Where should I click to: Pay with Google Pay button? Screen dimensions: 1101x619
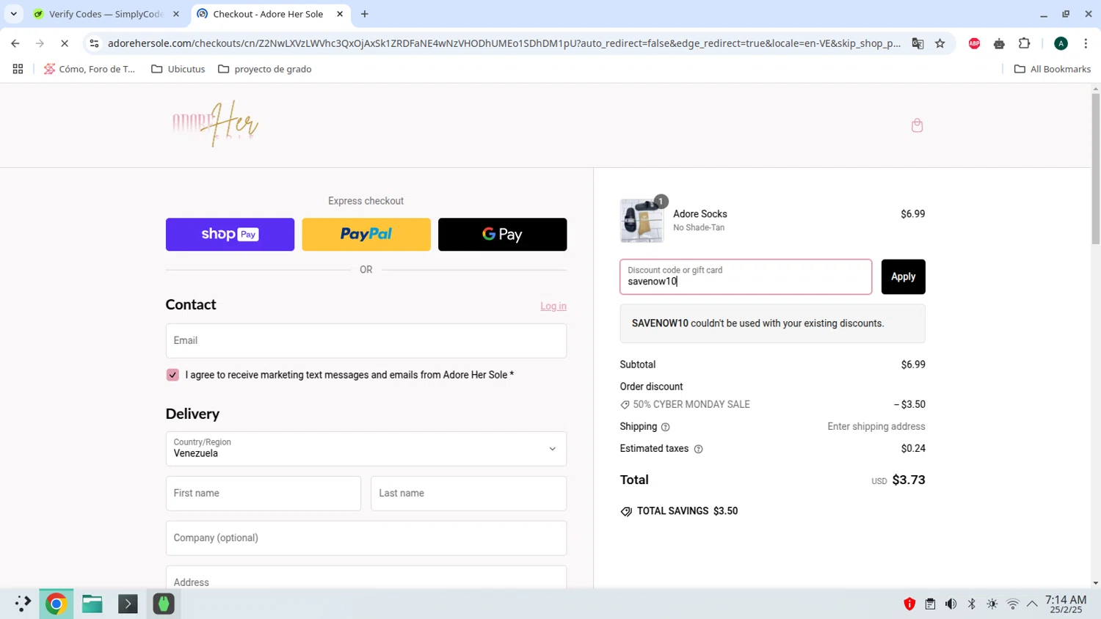click(x=503, y=235)
